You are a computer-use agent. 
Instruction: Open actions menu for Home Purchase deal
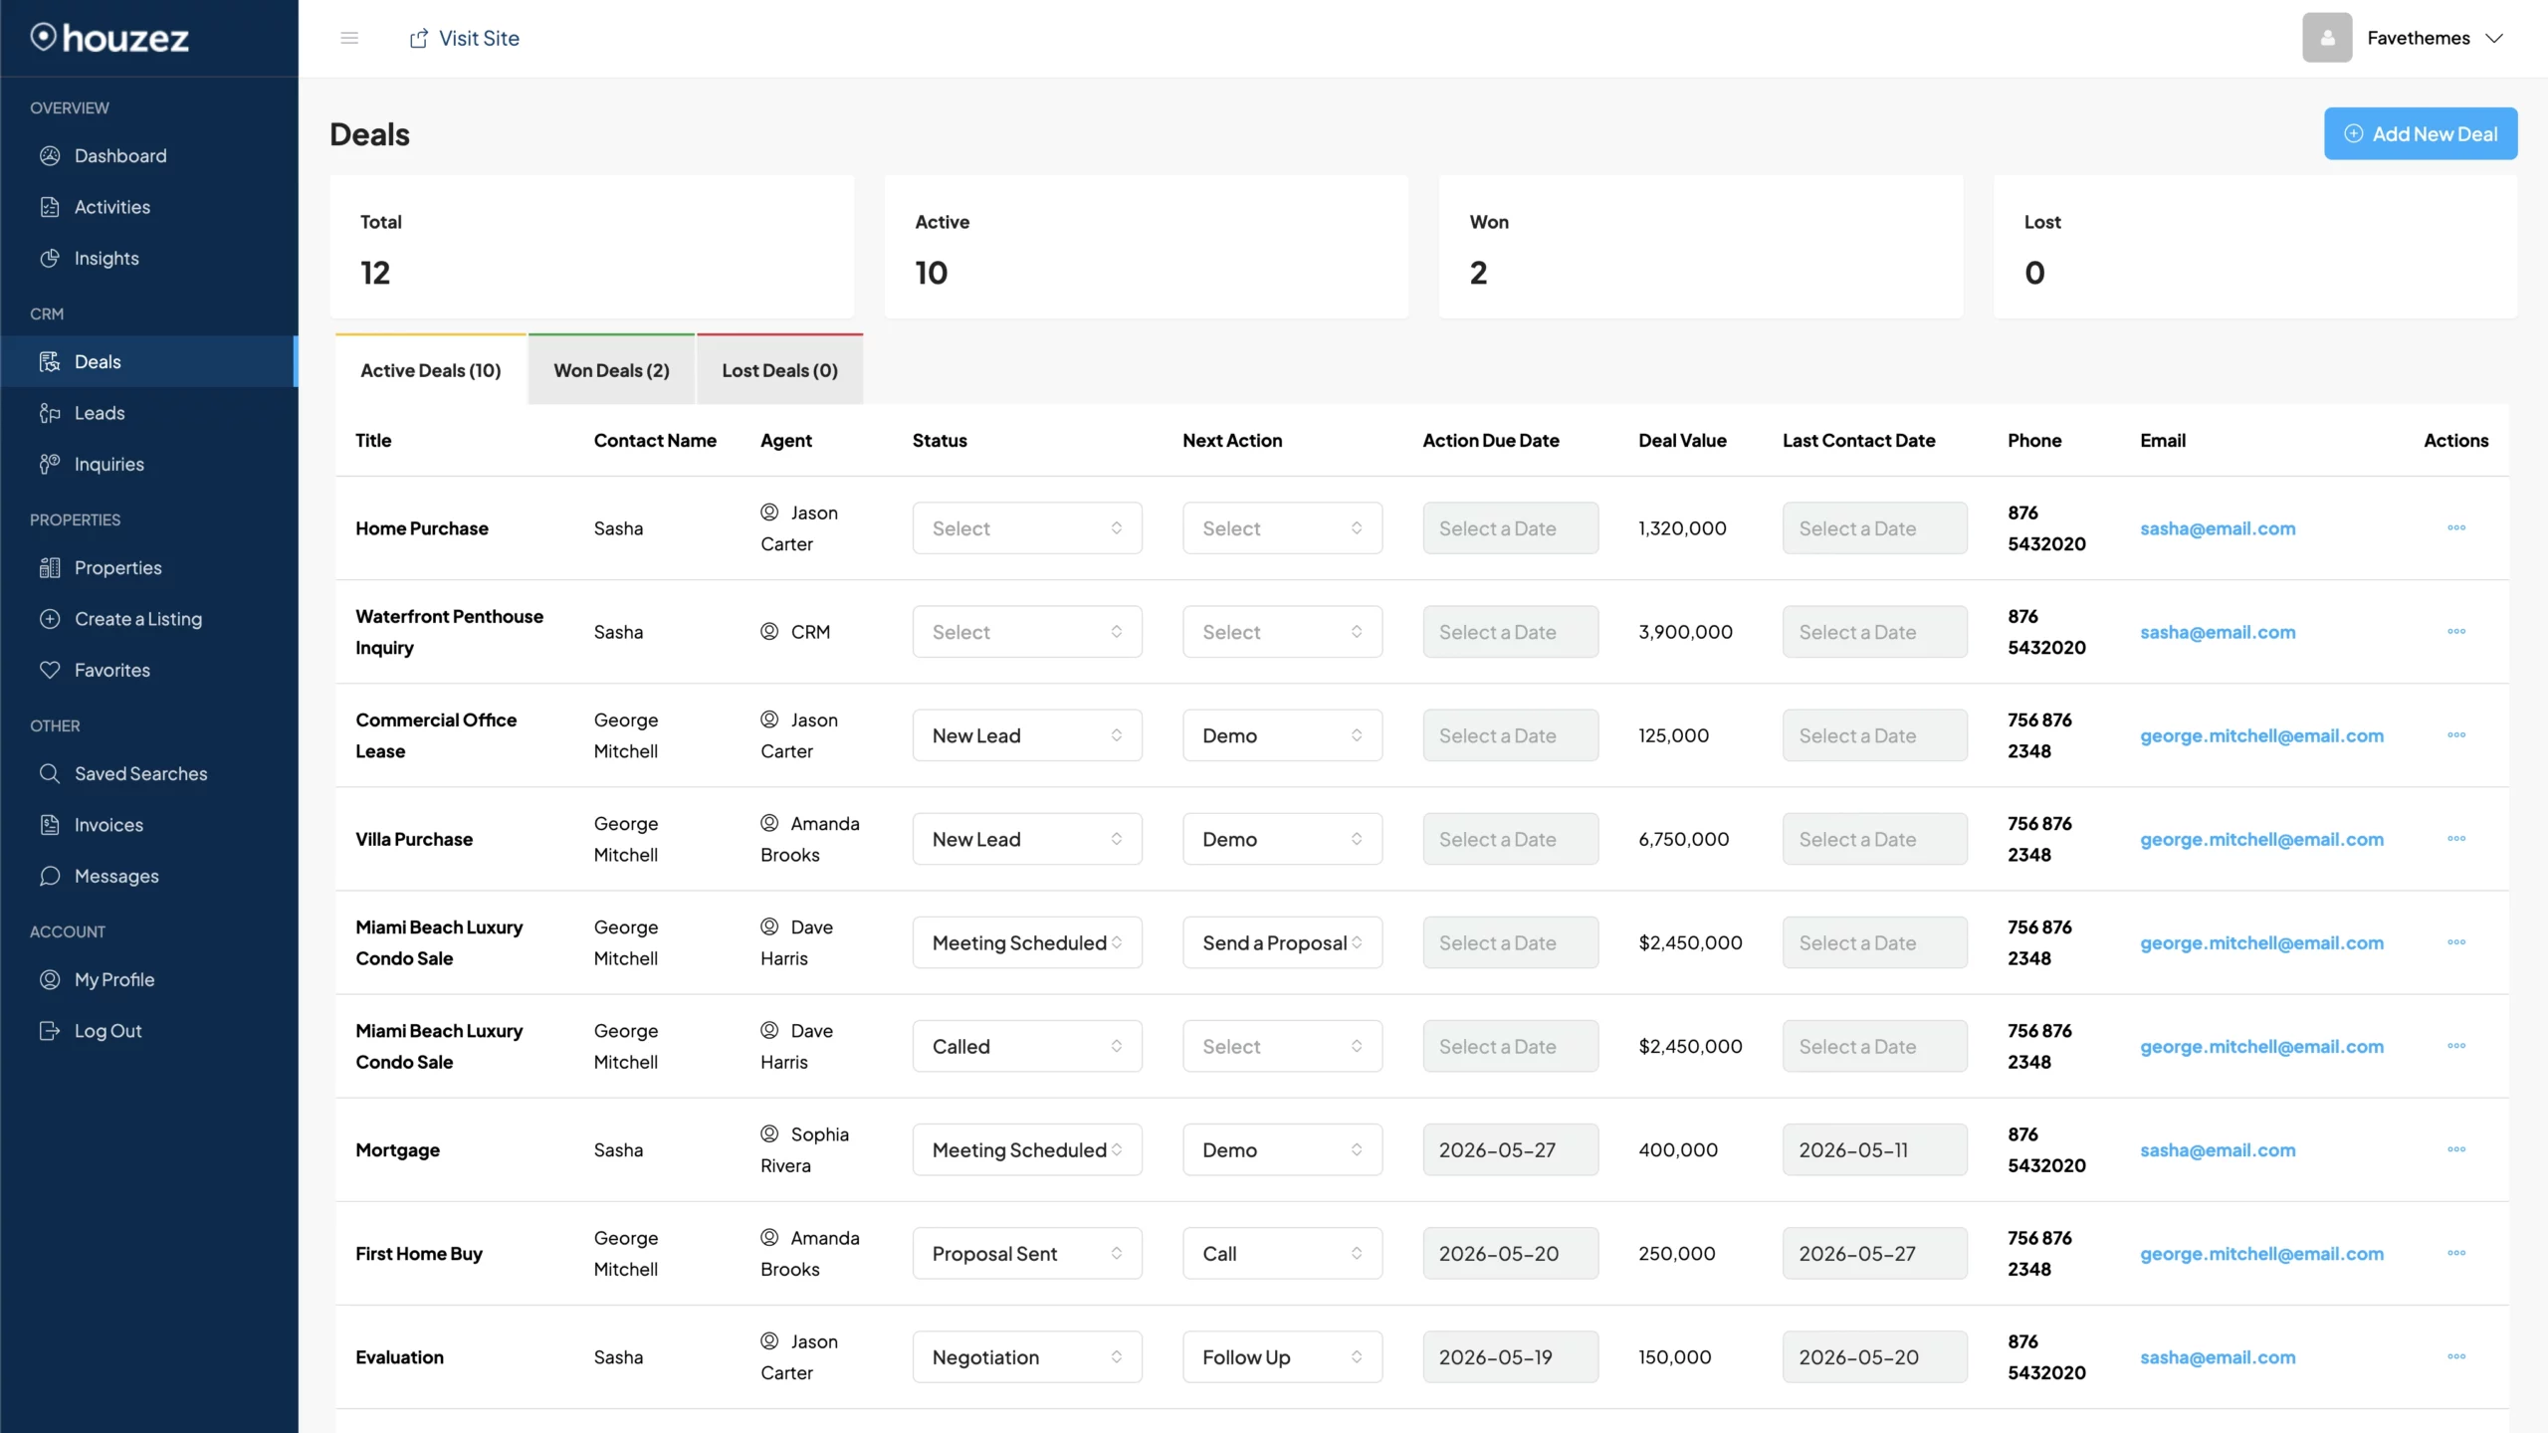(2455, 527)
